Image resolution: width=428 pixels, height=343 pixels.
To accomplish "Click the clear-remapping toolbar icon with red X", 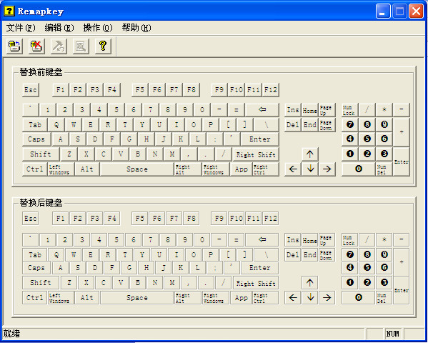I will 36,46.
